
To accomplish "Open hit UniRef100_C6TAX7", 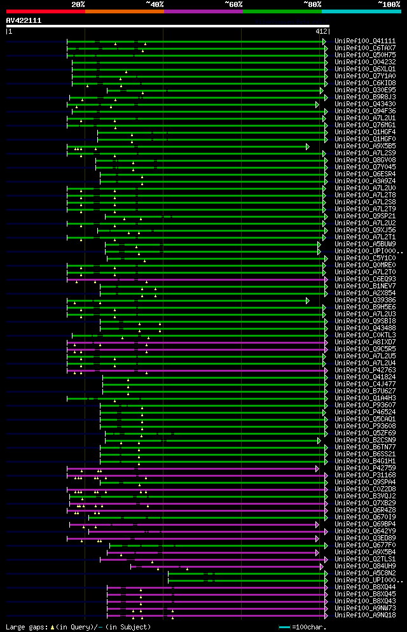I will tap(365, 48).
